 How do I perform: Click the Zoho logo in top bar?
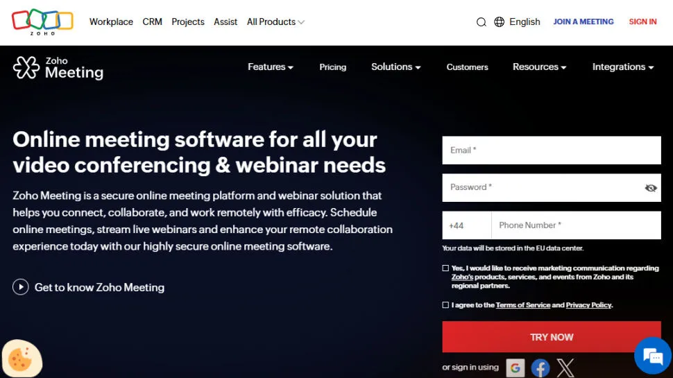point(42,22)
